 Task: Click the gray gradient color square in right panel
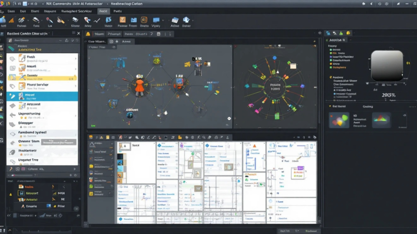click(387, 65)
